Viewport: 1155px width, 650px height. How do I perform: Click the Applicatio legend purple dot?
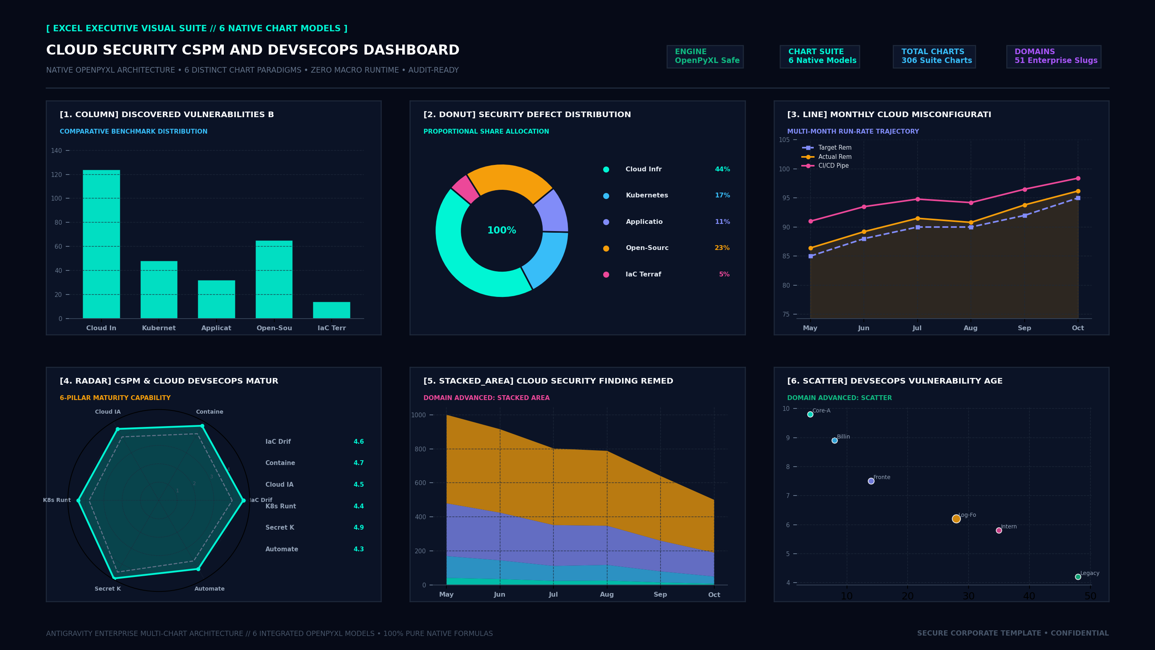coord(606,222)
